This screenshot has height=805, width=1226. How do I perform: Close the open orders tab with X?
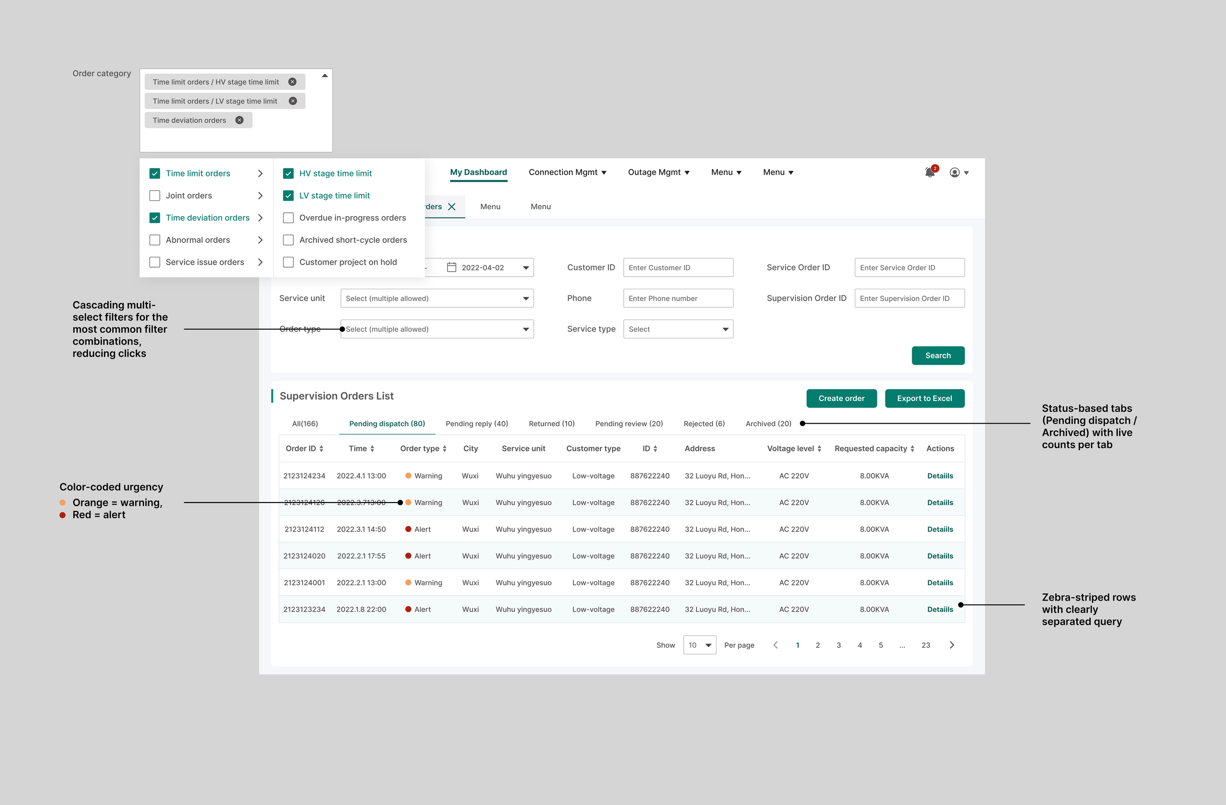click(x=452, y=206)
